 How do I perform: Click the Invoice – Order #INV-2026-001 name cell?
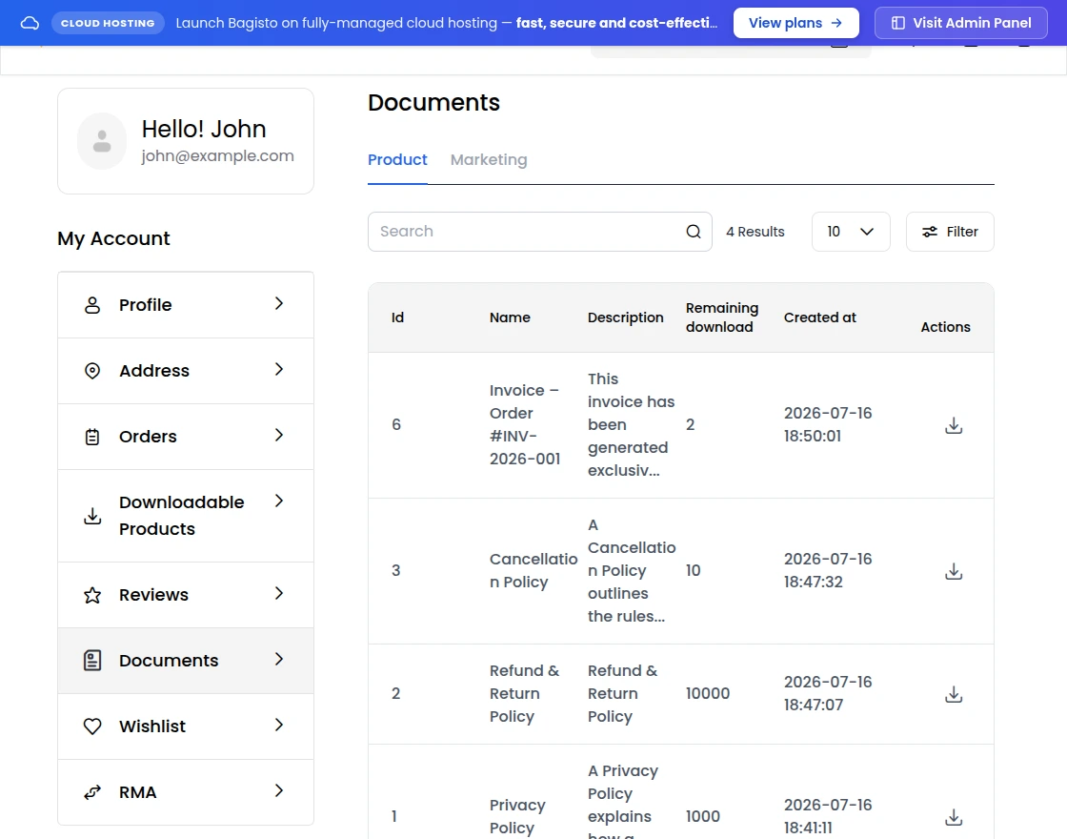(525, 425)
